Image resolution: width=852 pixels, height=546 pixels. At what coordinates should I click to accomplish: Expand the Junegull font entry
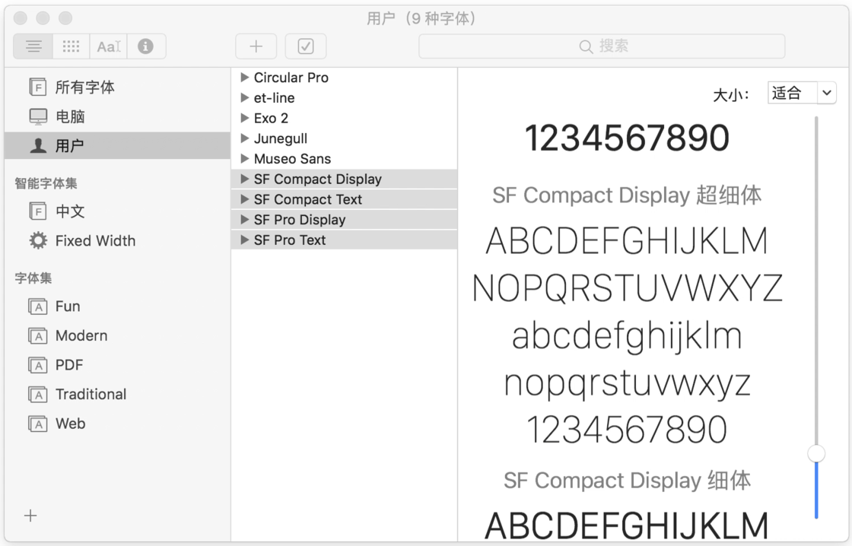click(244, 138)
